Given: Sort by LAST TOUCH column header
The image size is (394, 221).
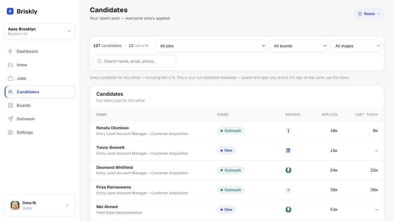Looking at the screenshot, I should click(x=366, y=114).
